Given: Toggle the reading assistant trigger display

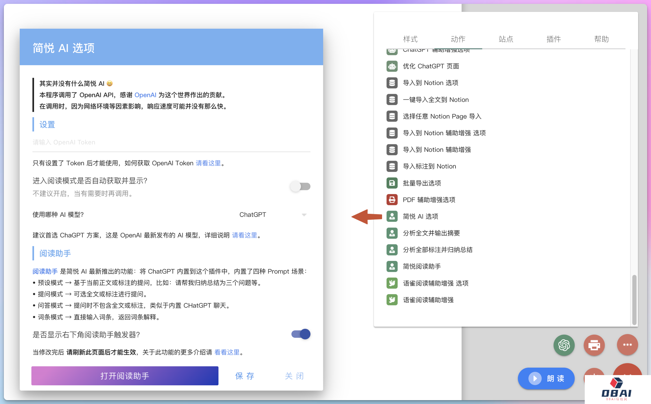Looking at the screenshot, I should 300,334.
